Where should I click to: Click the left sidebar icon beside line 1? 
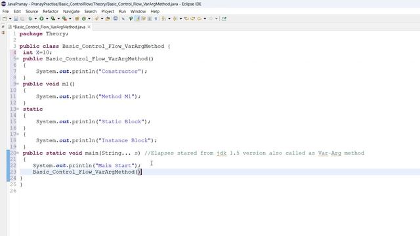(3, 33)
